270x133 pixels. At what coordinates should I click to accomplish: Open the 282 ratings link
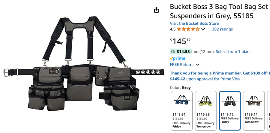222,29
